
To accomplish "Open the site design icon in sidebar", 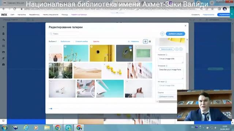I will point(3,40).
